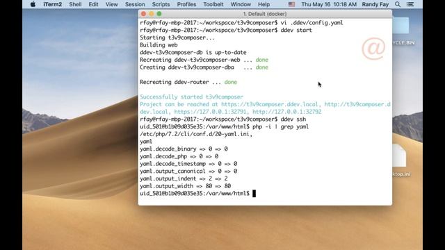
Task: Open the Apple menu
Action: coord(33,4)
